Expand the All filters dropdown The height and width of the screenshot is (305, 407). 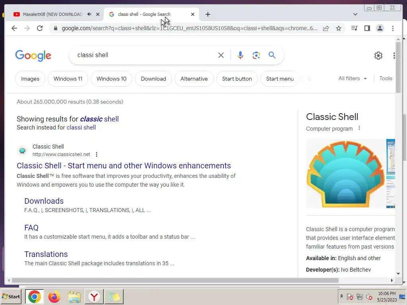click(353, 78)
